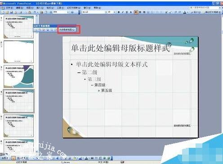The image size is (223, 164).
Task: Select the Oval drawing tool
Action: 45,158
